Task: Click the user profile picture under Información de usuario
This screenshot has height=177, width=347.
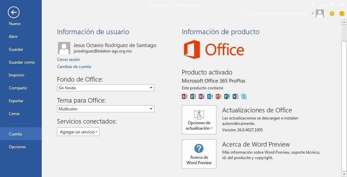Action: pos(64,48)
